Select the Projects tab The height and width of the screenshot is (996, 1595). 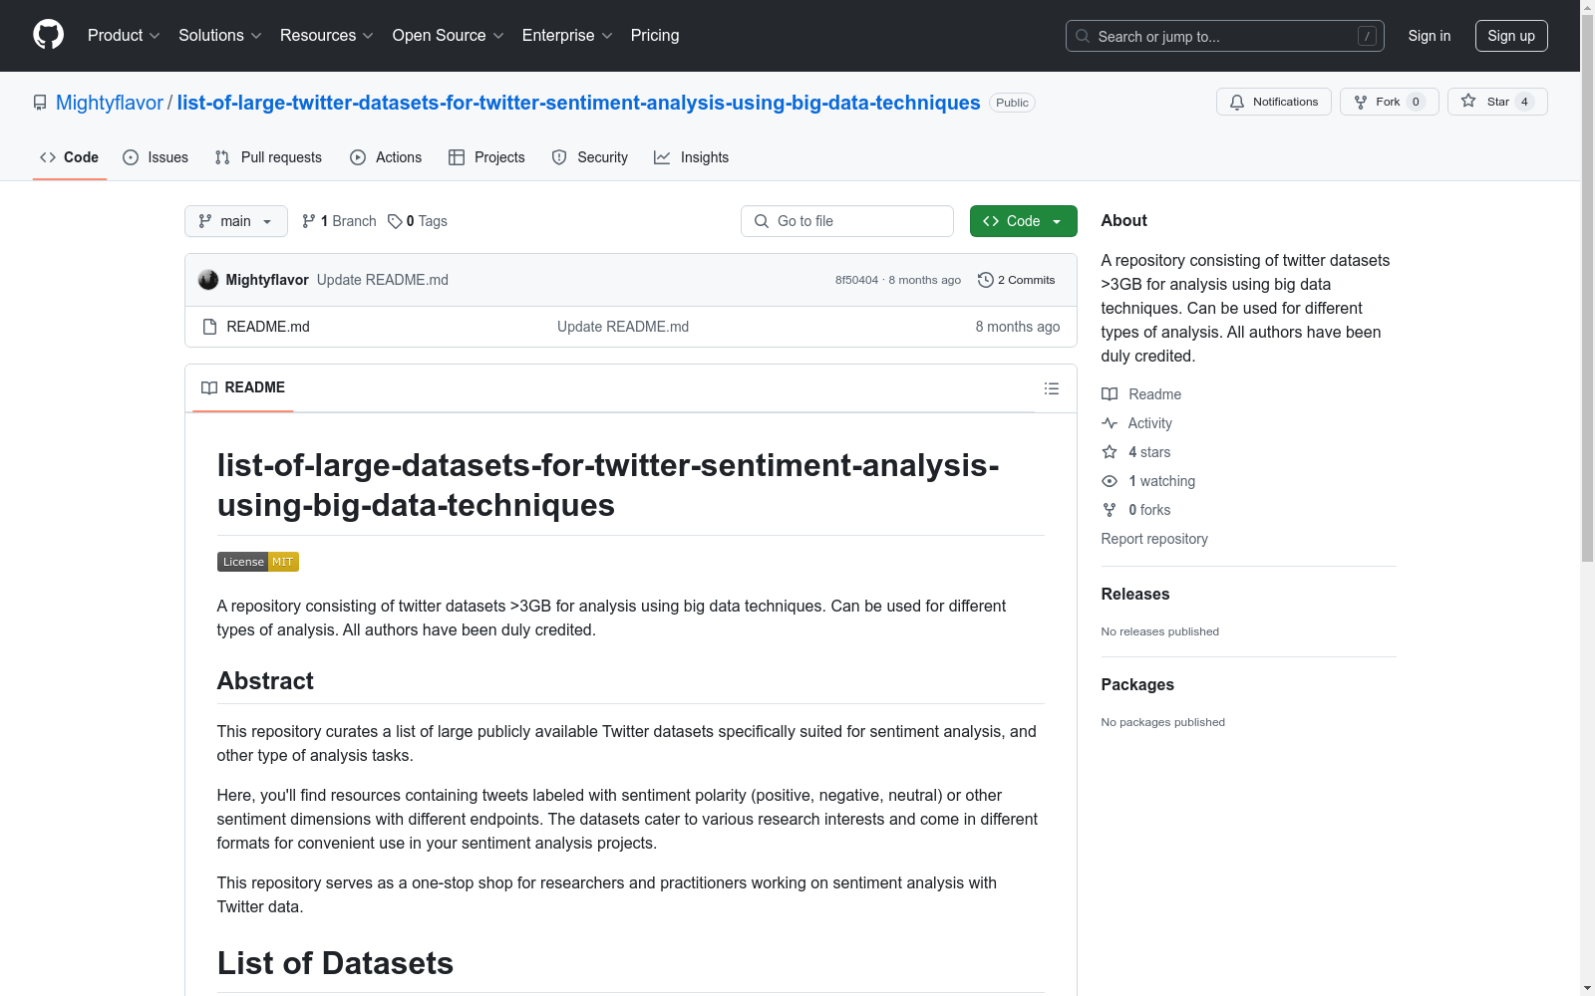click(486, 157)
